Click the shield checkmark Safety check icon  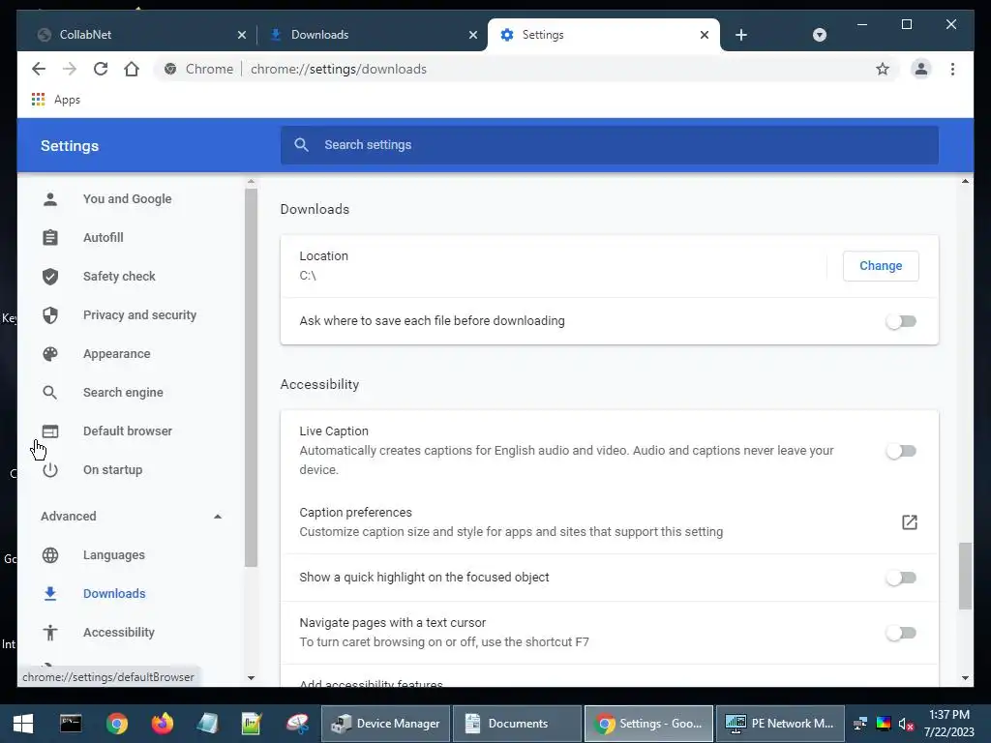tap(50, 276)
